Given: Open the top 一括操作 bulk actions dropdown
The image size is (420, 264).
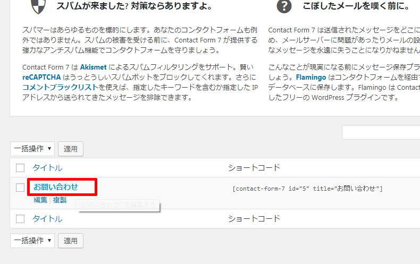Looking at the screenshot, I should tap(32, 149).
